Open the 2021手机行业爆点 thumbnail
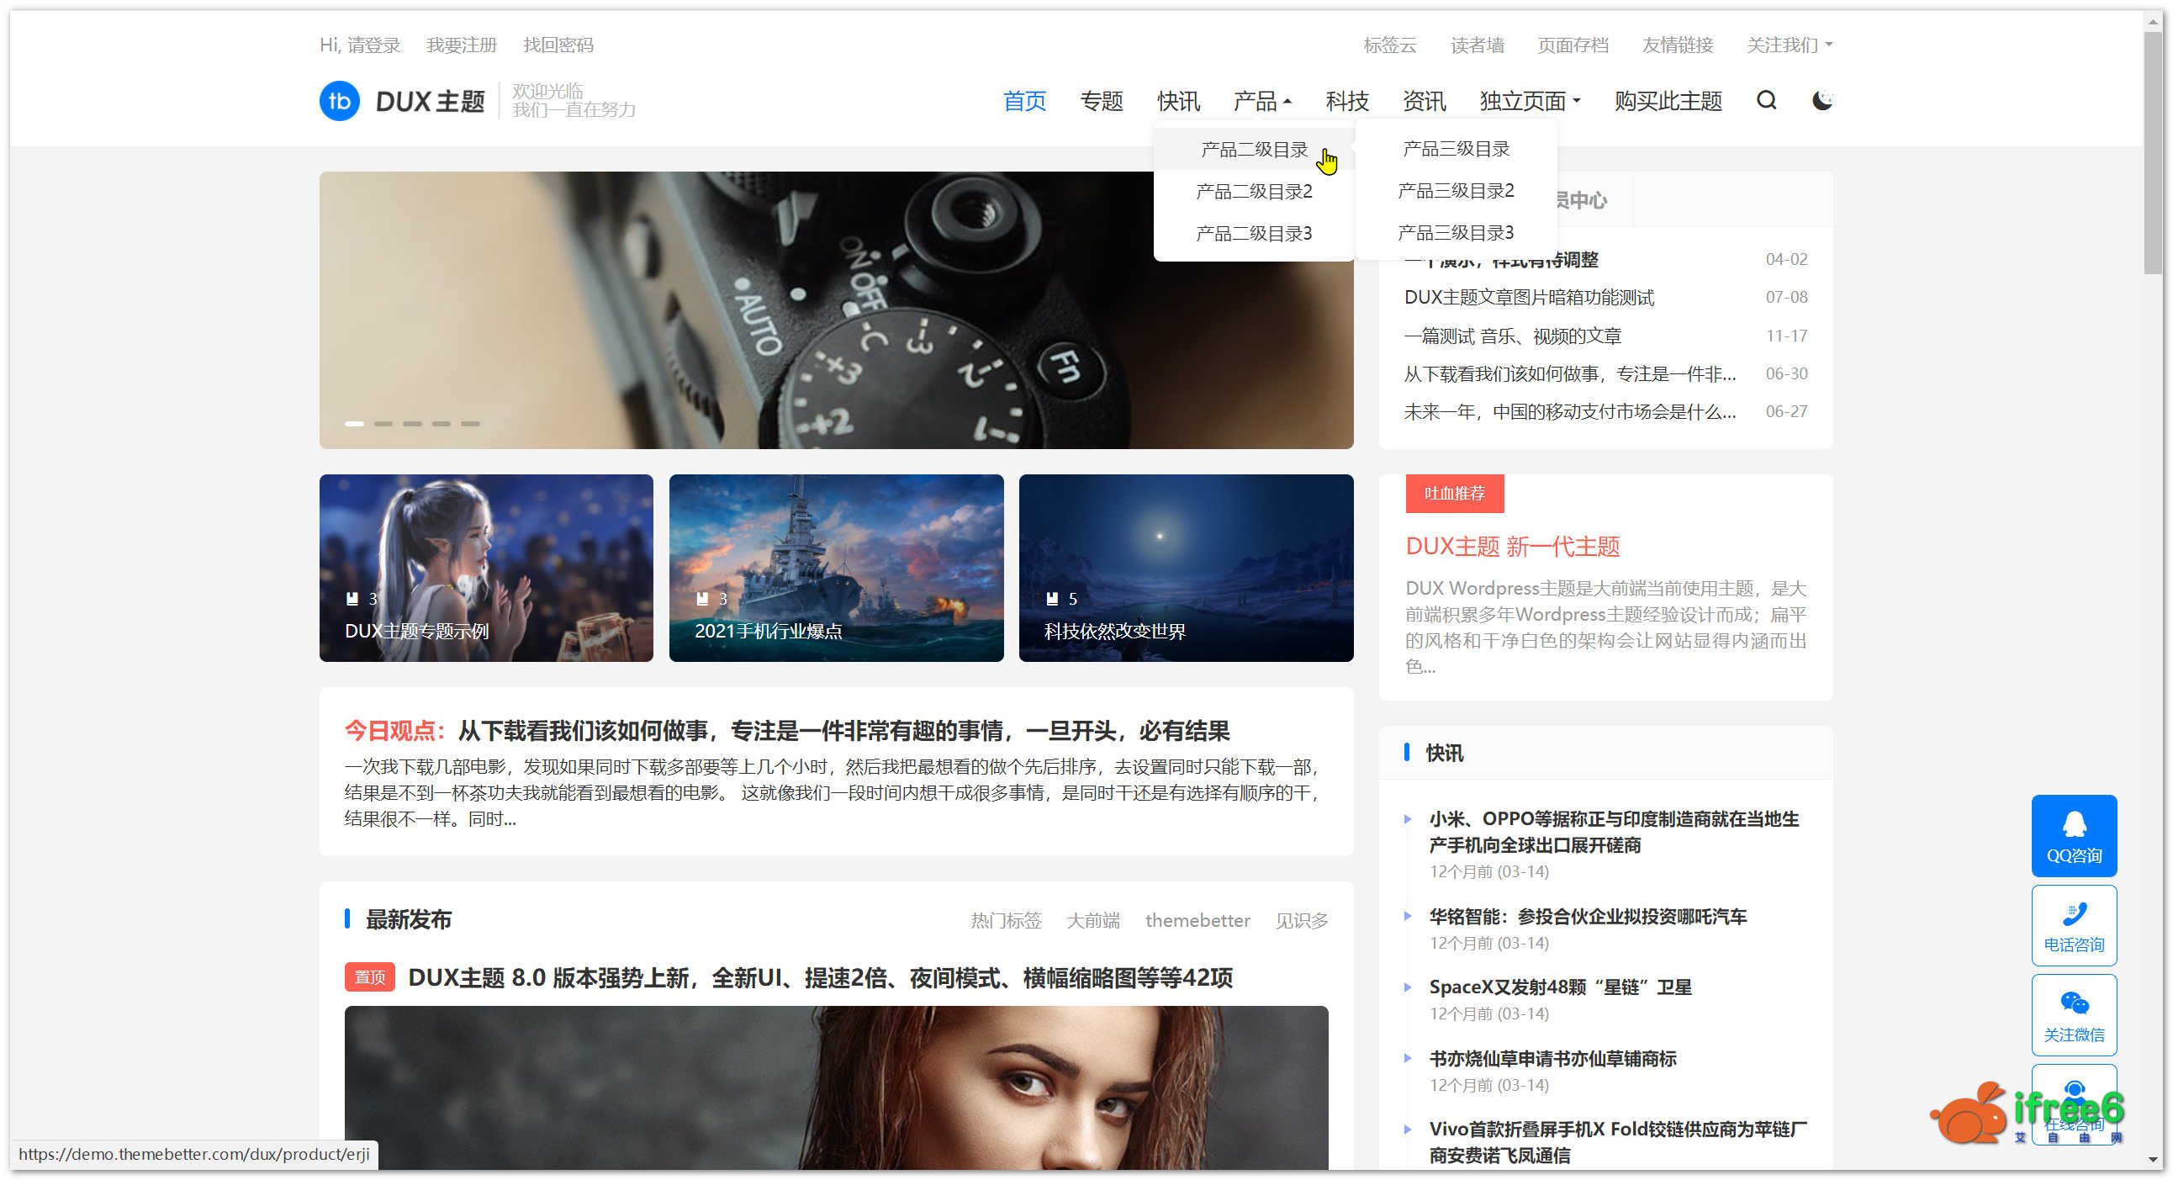The image size is (2173, 1180). click(836, 568)
